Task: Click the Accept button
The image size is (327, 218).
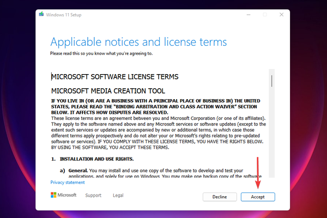Action: 258,197
